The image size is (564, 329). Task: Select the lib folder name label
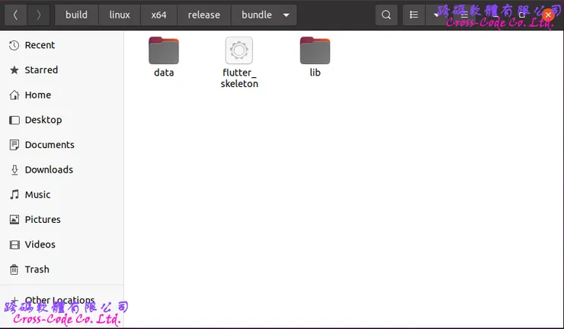click(x=315, y=73)
